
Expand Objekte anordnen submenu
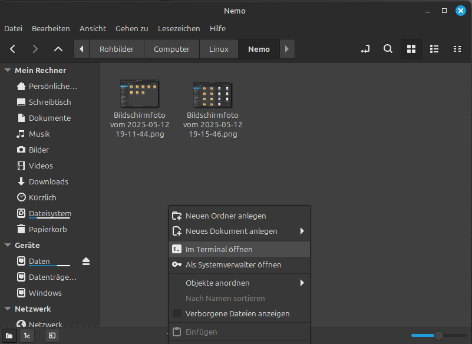pyautogui.click(x=239, y=283)
